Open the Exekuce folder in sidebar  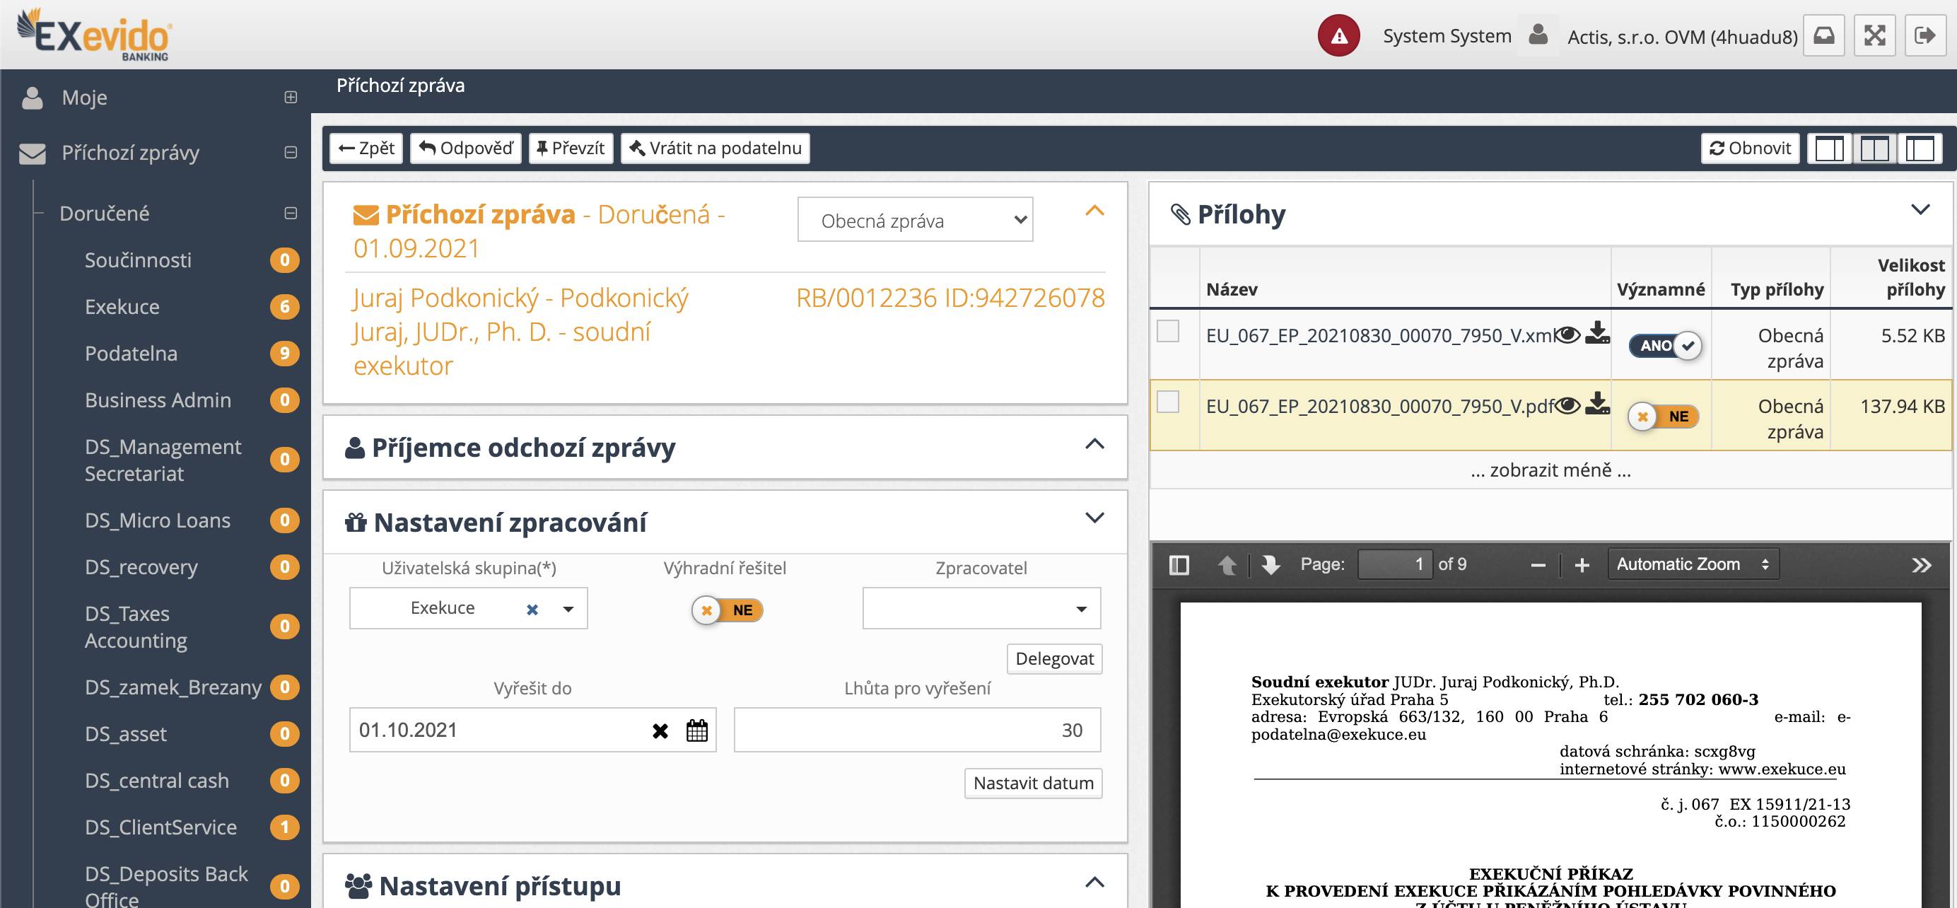tap(122, 307)
